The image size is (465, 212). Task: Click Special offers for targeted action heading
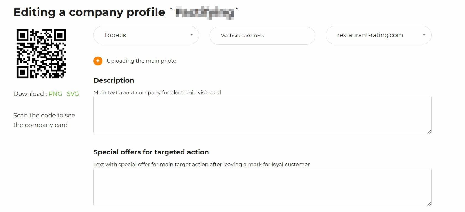point(151,152)
